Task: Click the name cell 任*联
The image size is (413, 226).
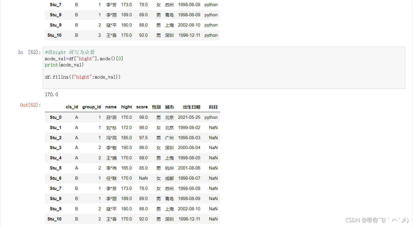Action: pos(111,178)
